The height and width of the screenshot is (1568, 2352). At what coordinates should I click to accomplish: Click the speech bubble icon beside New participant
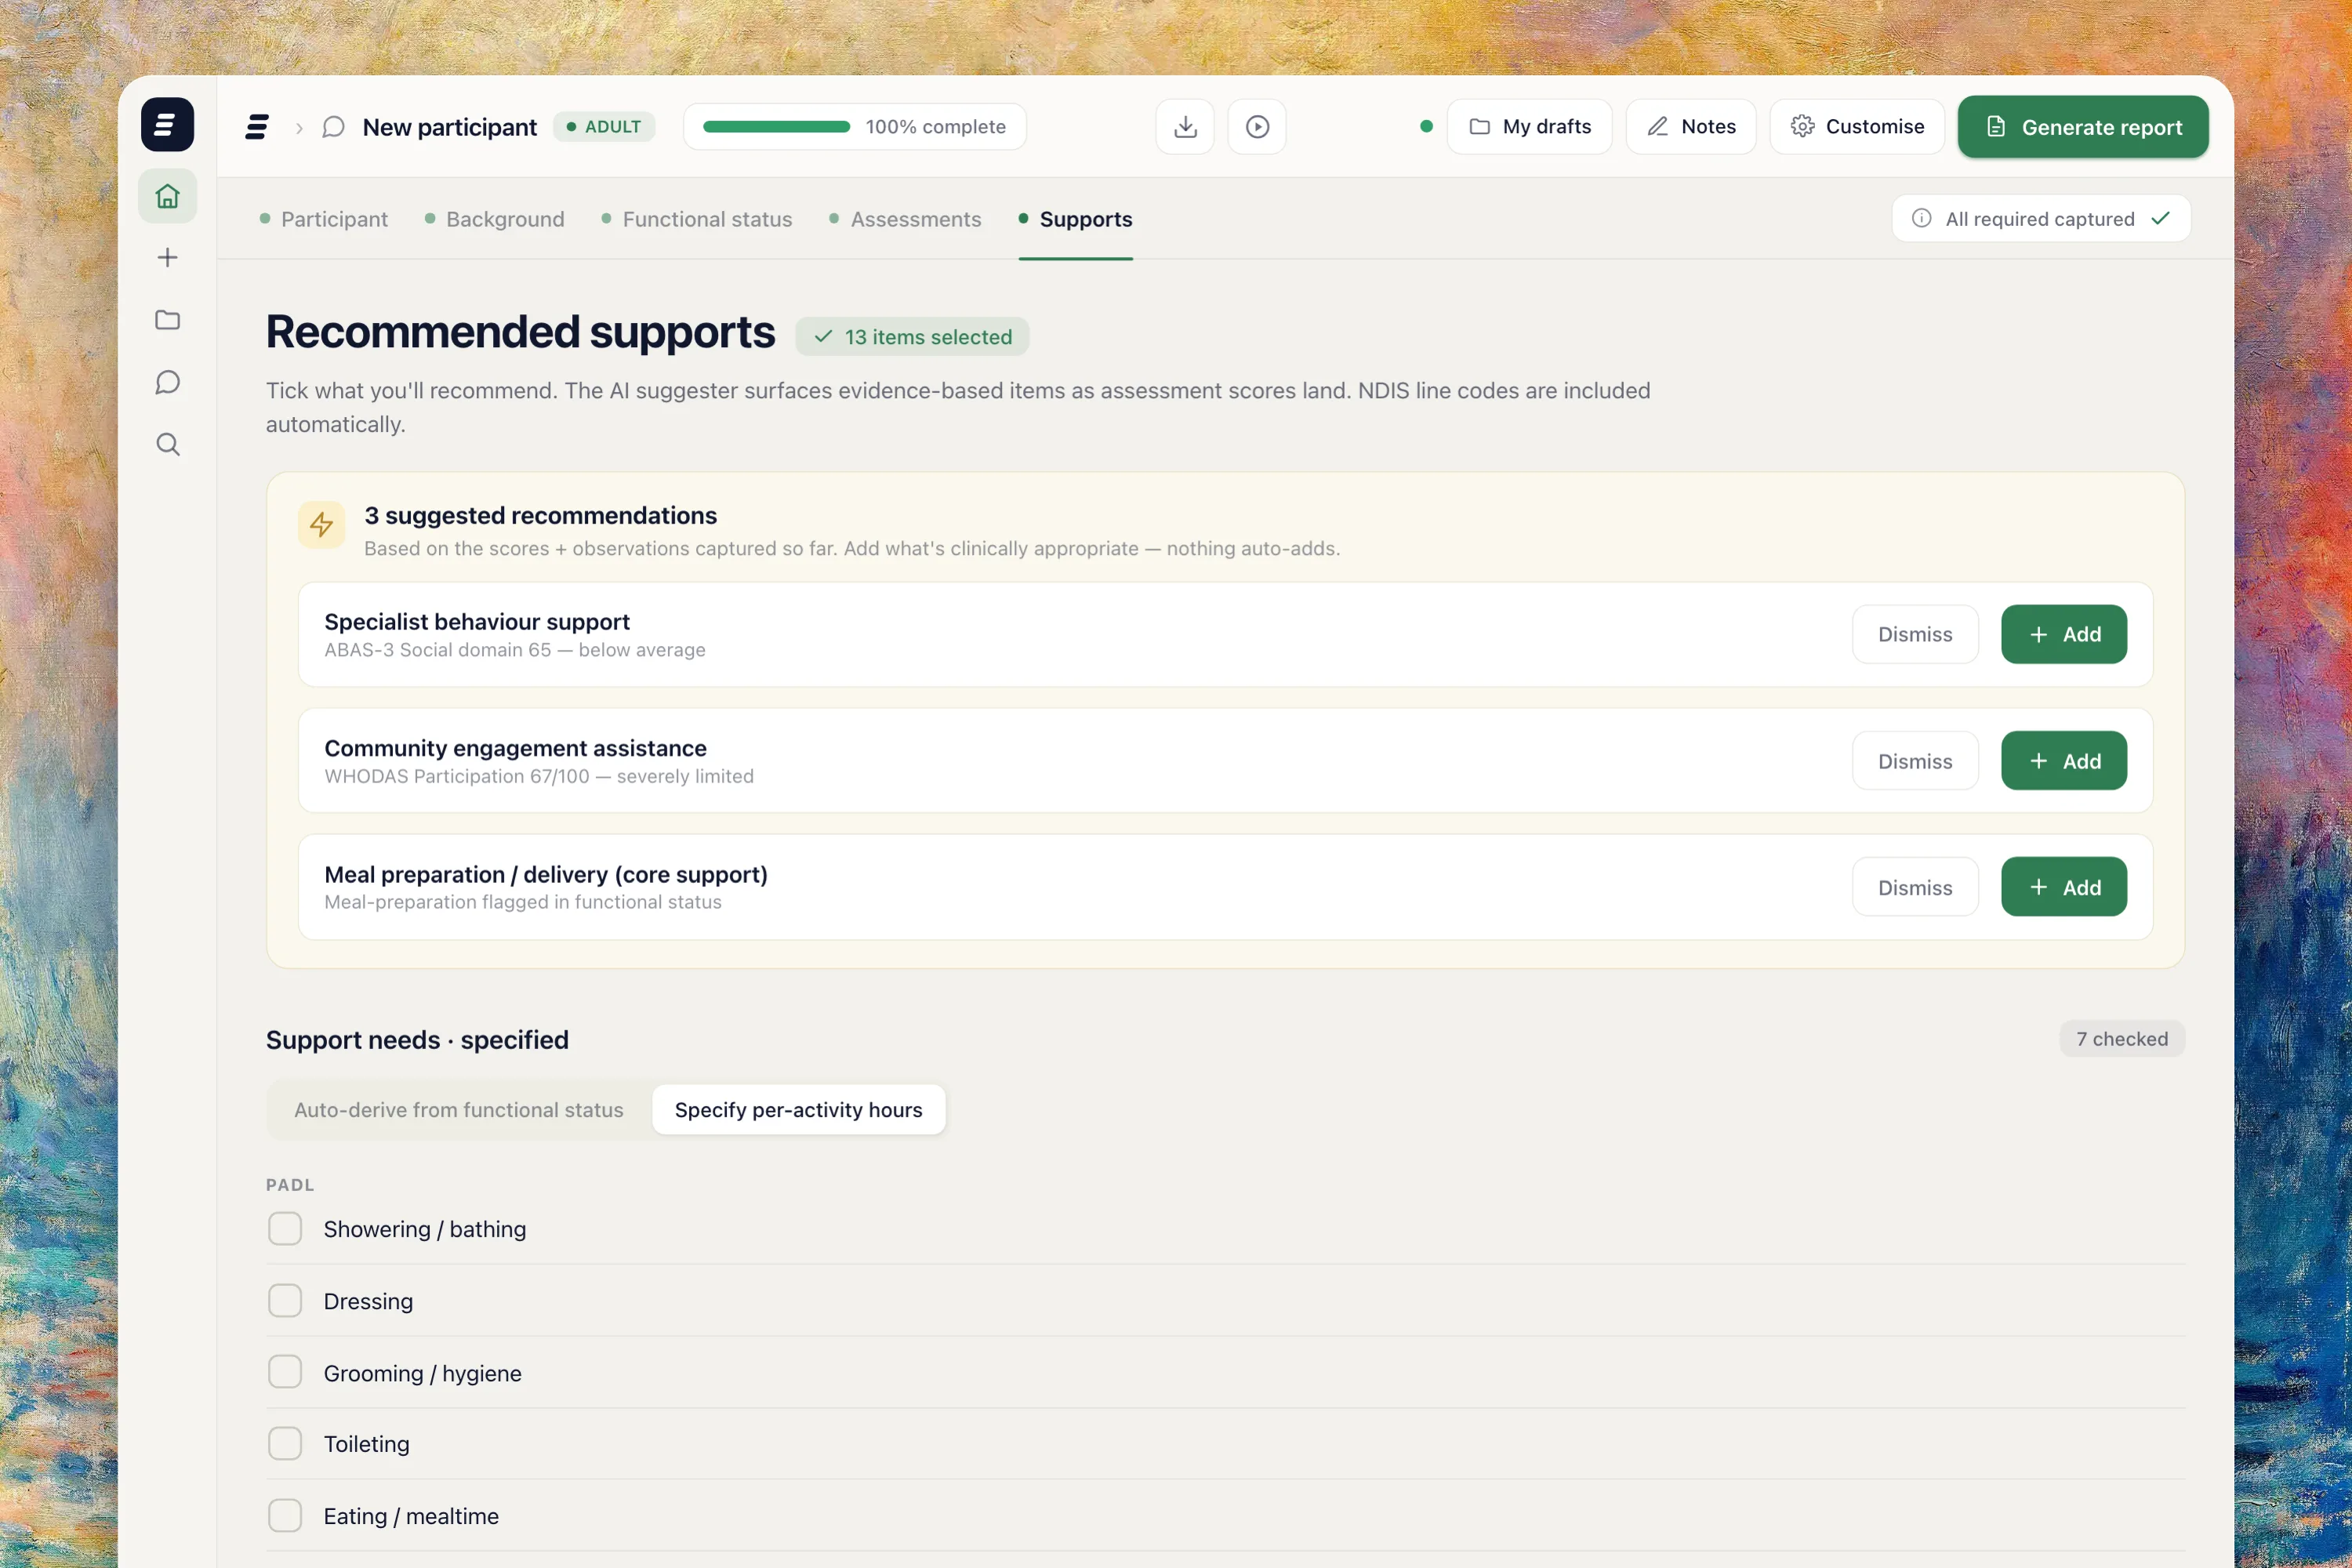point(333,127)
